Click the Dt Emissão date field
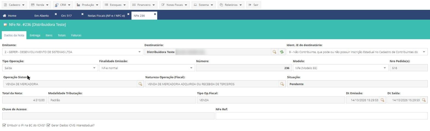 pyautogui.click(x=363, y=100)
